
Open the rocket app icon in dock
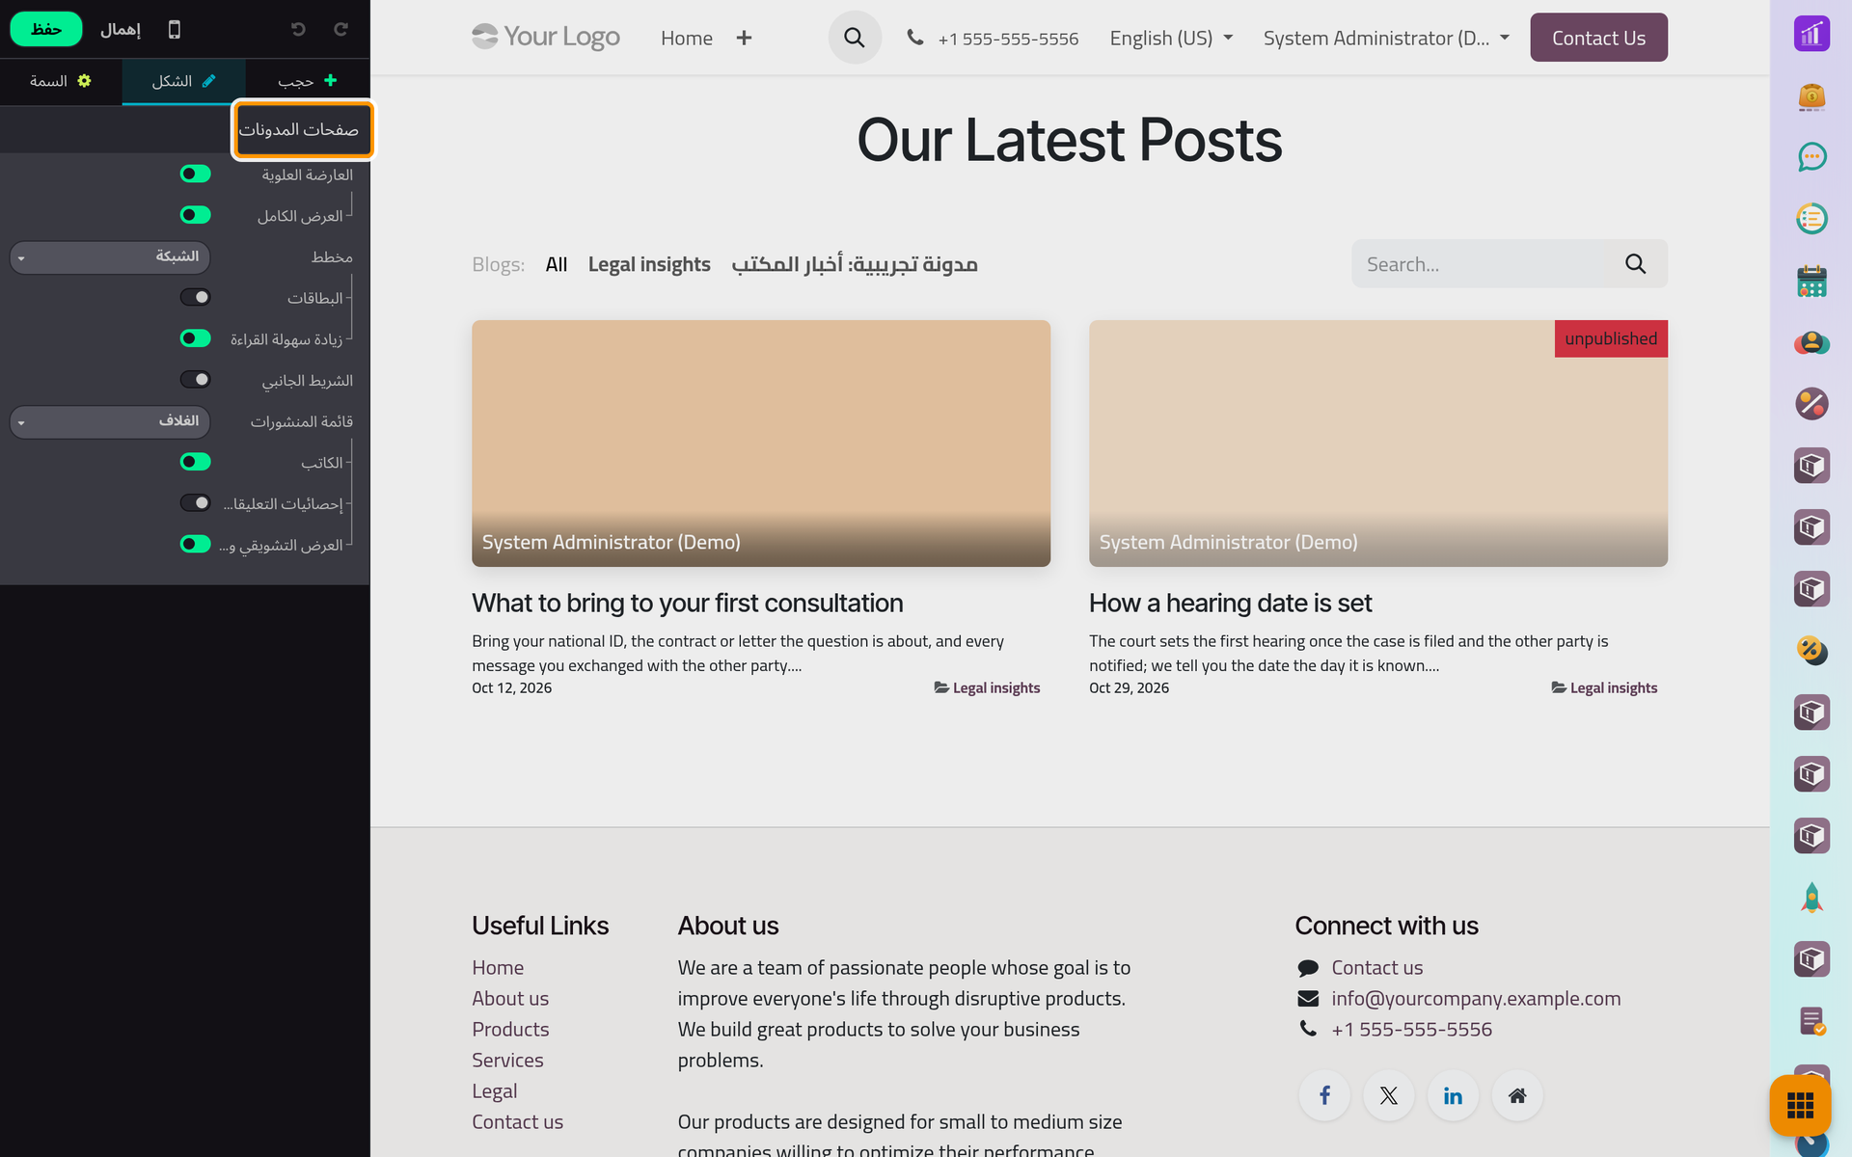click(x=1811, y=898)
